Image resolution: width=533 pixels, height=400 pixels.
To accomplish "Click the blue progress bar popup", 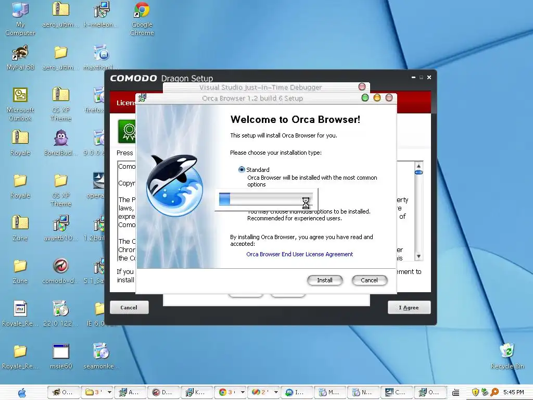I will 266,199.
